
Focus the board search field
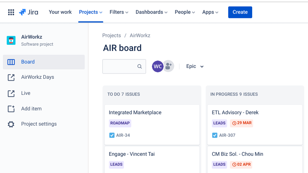point(124,66)
